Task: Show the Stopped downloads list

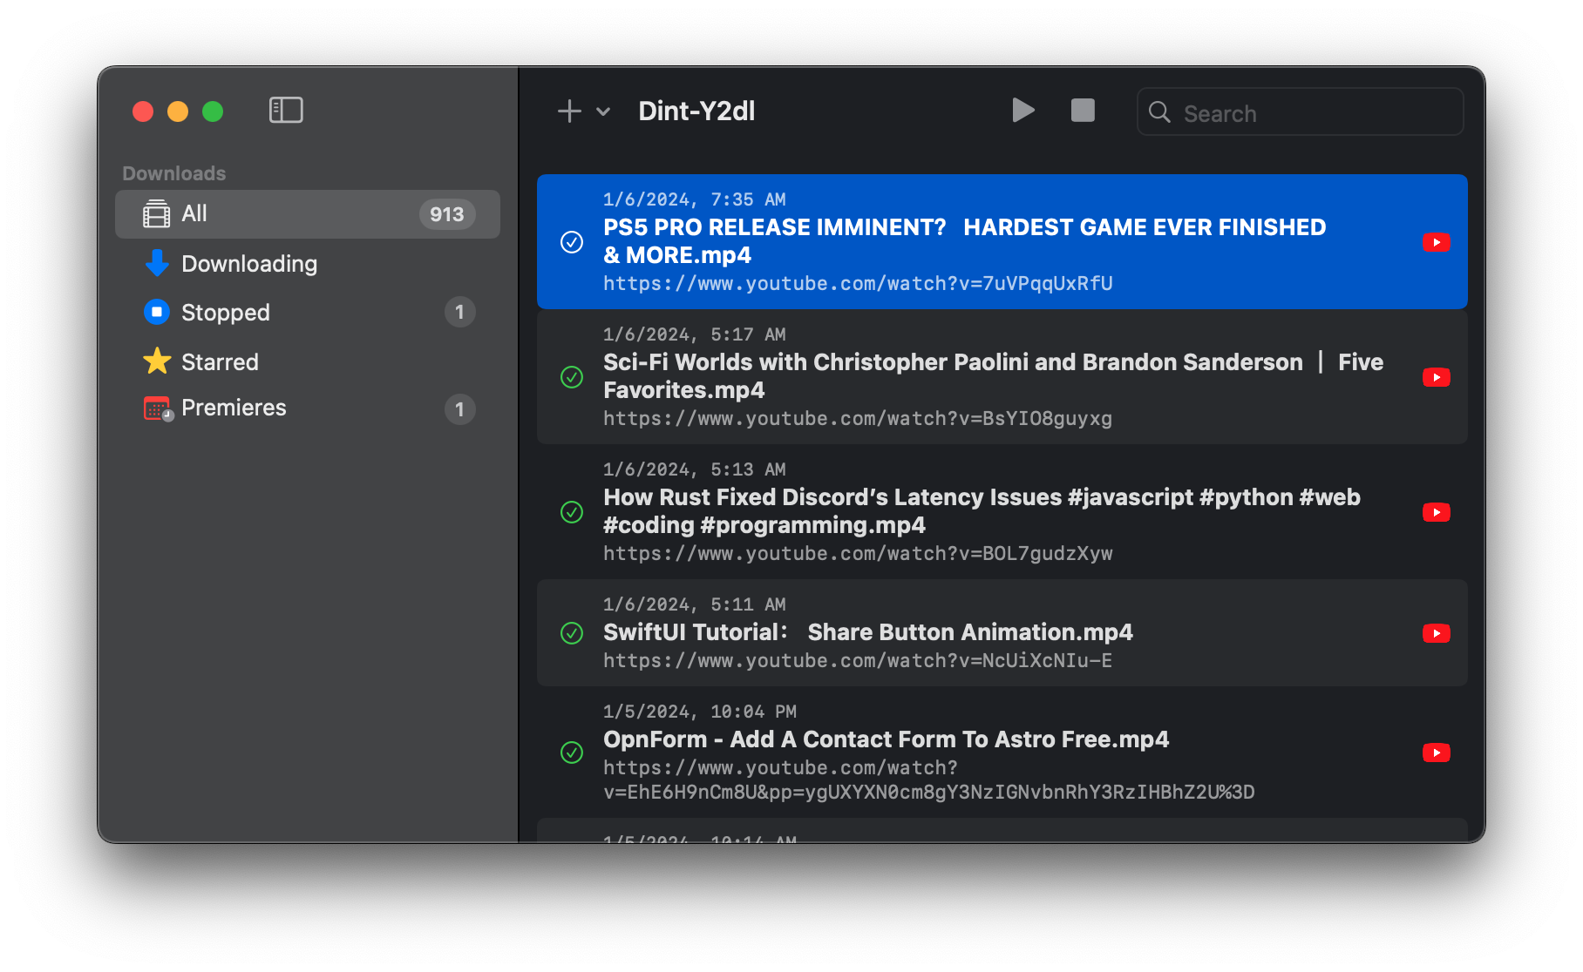Action: click(x=308, y=312)
